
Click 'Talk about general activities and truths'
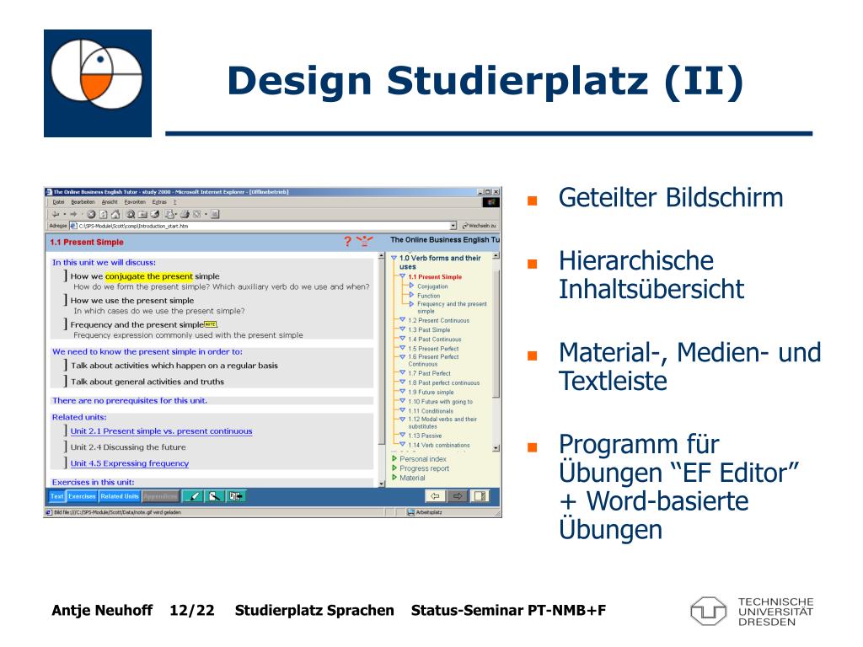point(147,382)
